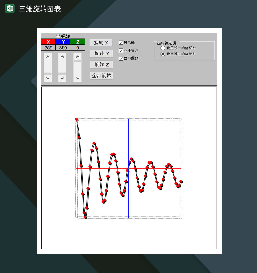
Task: Select 使用独立的坐标轴 radio button
Action: click(x=163, y=54)
